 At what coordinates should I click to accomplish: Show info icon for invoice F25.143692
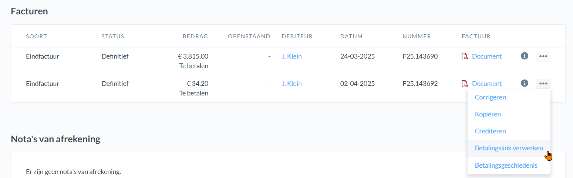point(524,83)
